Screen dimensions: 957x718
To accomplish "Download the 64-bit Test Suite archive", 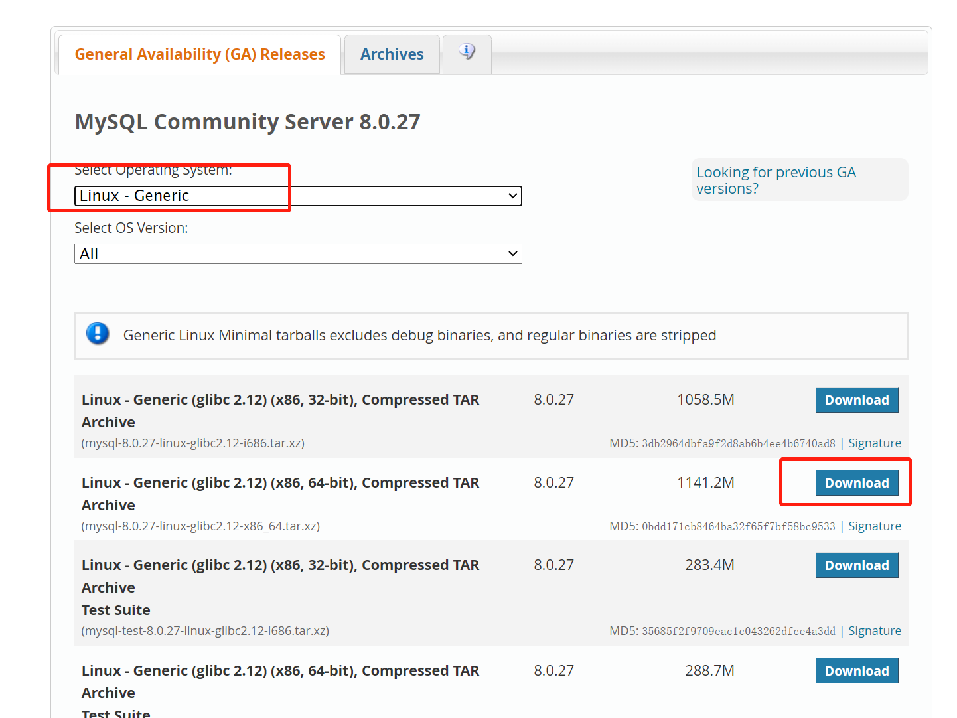I will [x=857, y=670].
